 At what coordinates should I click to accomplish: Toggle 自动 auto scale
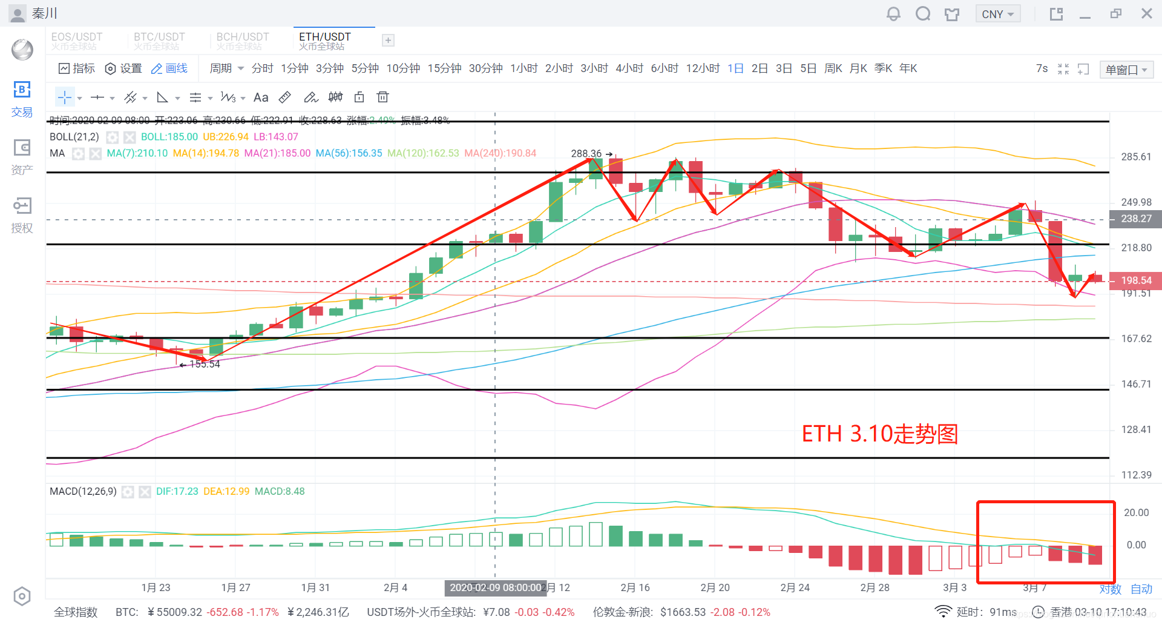pos(1141,589)
